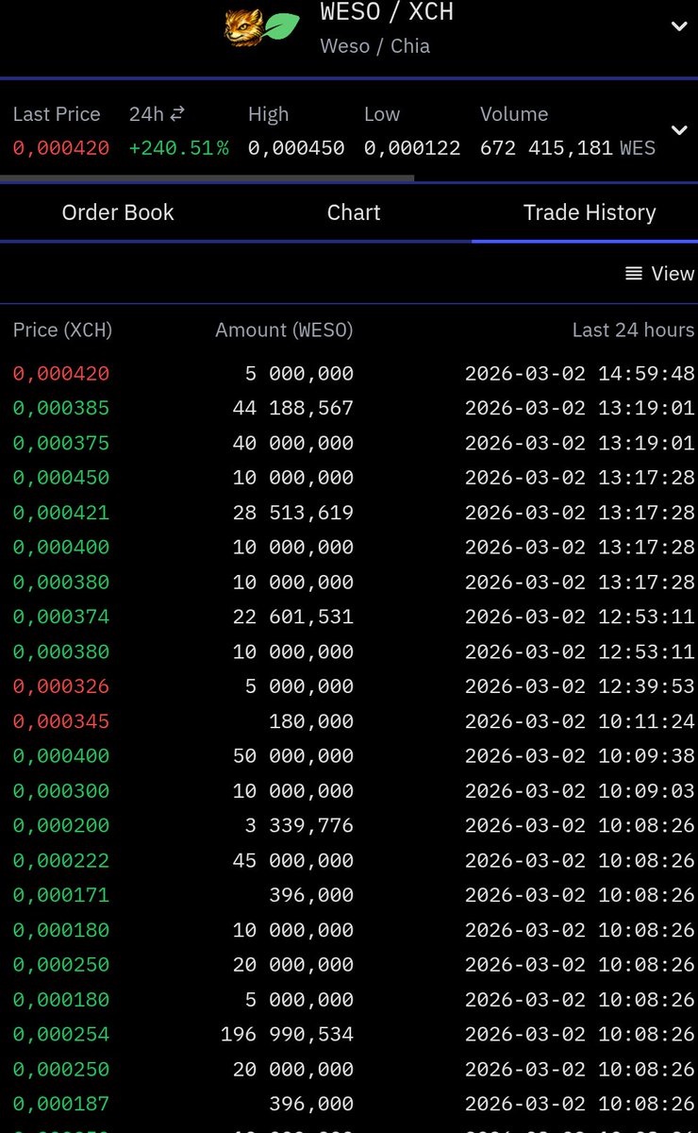Expand the price statistics panel chevron

coord(679,129)
